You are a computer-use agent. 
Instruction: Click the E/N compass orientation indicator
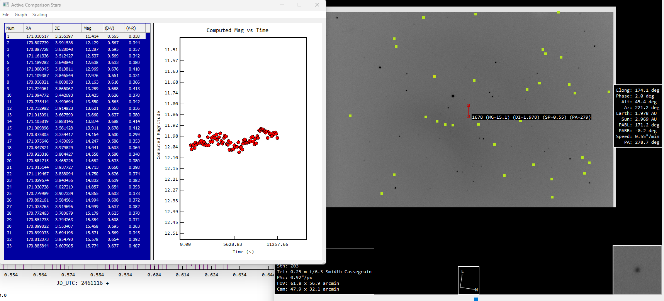click(469, 280)
